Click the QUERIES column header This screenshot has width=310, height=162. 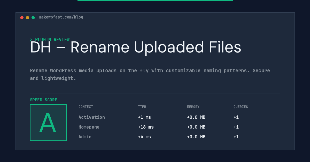pos(241,107)
